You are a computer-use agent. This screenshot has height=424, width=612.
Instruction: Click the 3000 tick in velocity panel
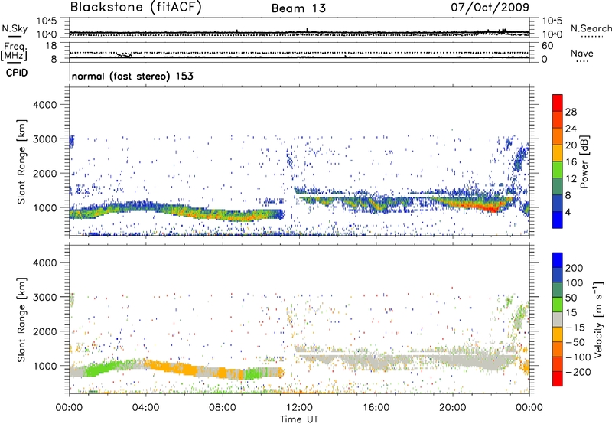44,297
